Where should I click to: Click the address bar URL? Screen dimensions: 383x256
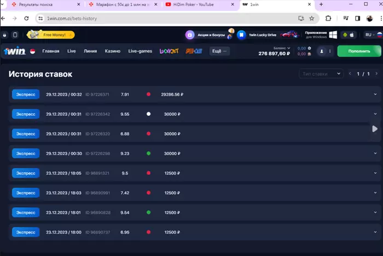coord(72,19)
